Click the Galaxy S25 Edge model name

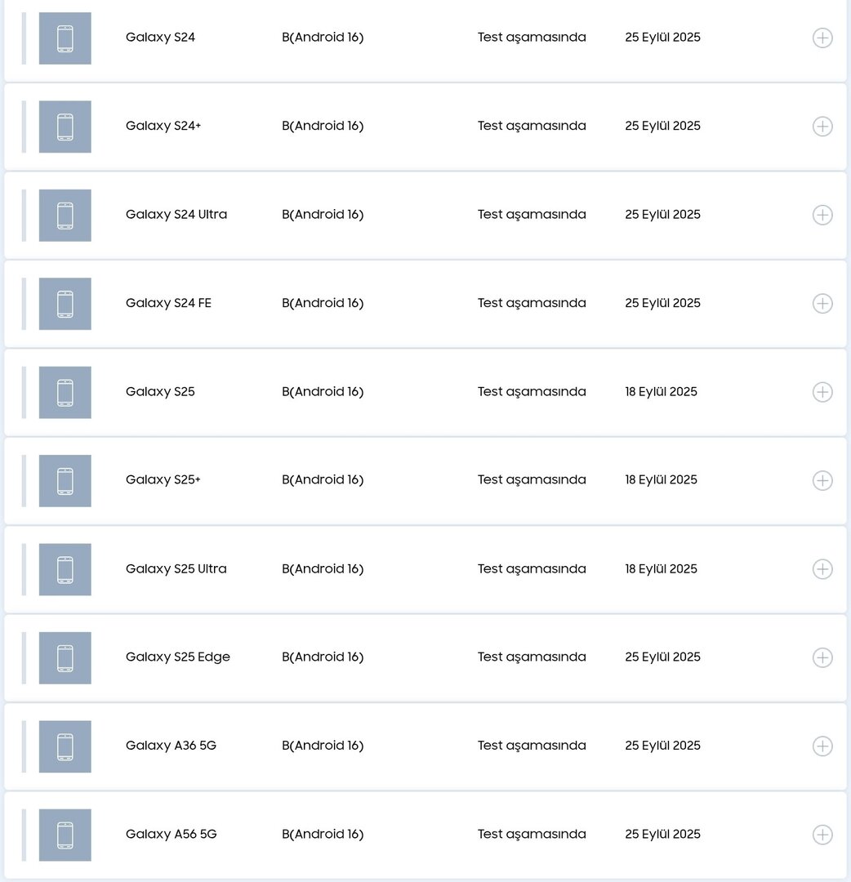[x=177, y=657]
